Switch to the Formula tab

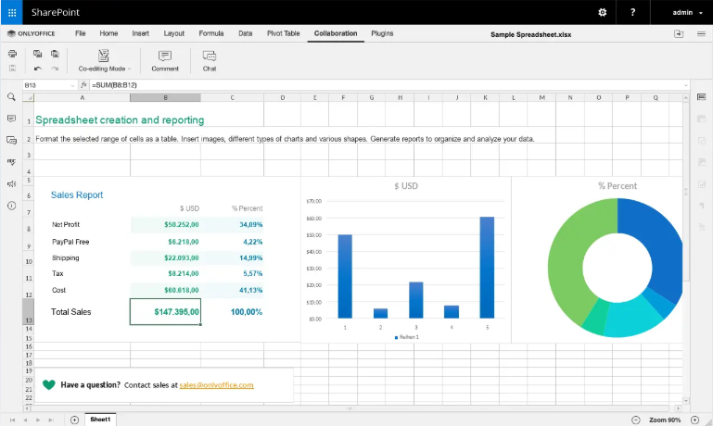(x=211, y=33)
